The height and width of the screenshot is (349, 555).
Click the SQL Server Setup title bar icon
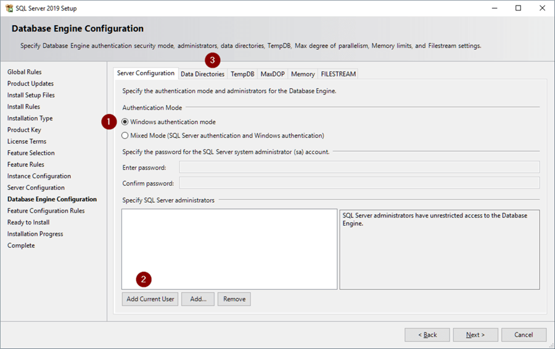coord(9,8)
